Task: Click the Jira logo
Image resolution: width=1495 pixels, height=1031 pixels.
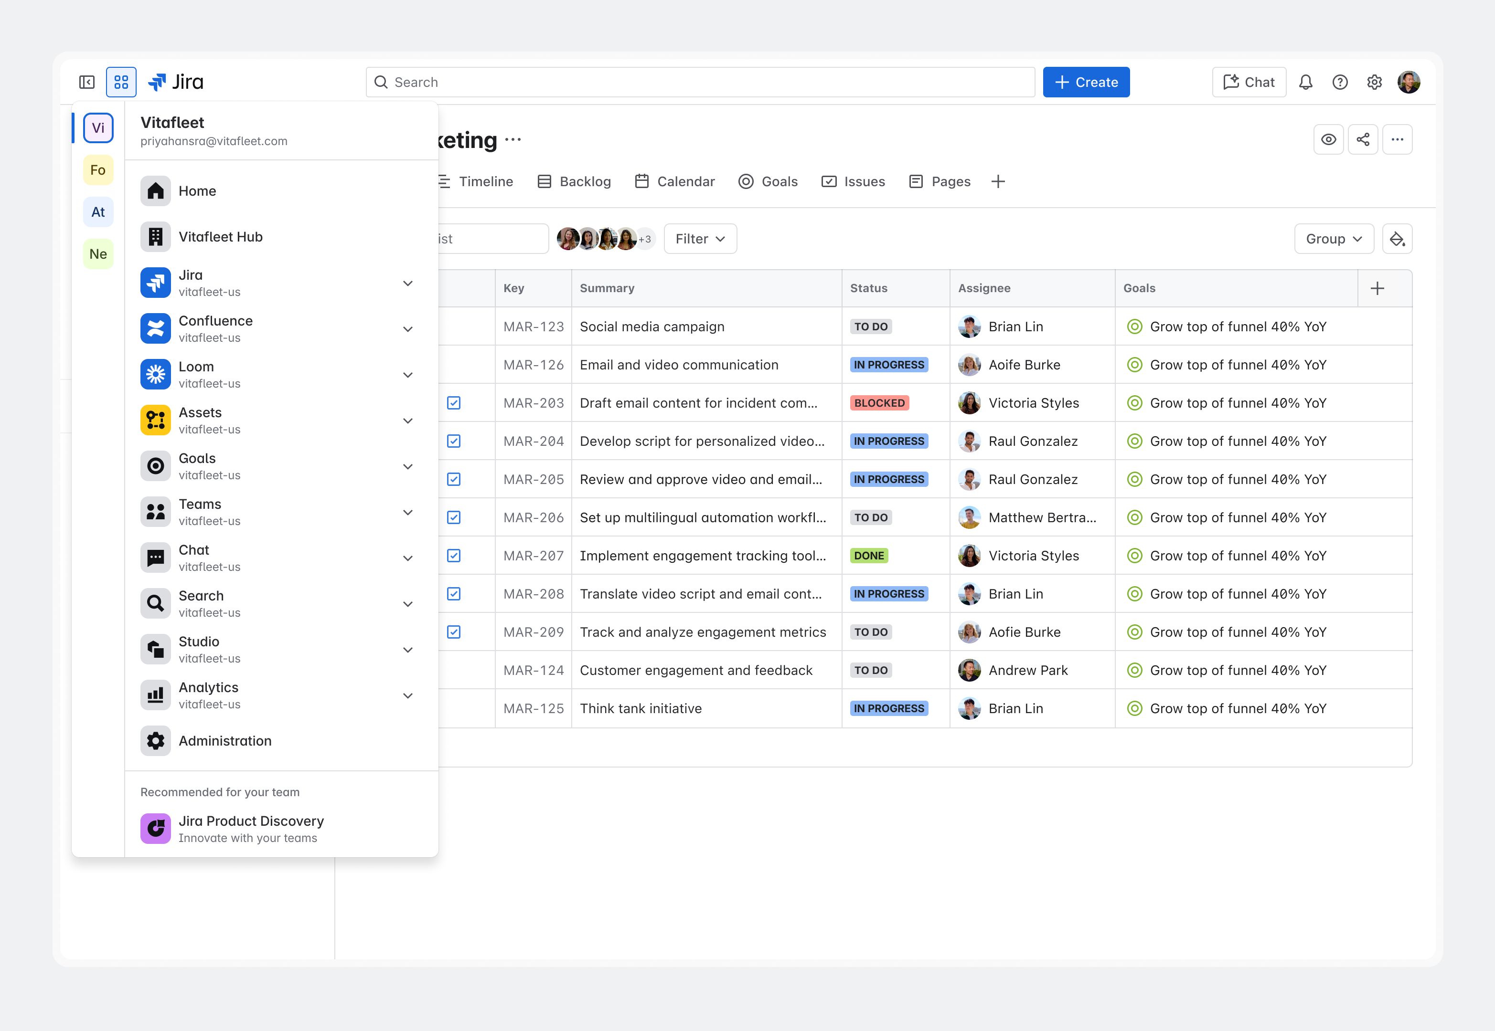Action: [176, 82]
